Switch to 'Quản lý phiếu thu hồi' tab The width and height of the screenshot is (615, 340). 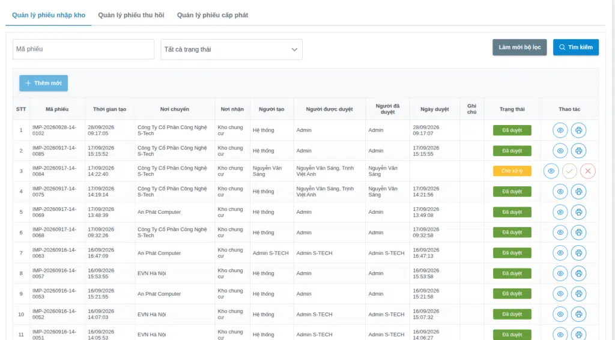pos(131,15)
